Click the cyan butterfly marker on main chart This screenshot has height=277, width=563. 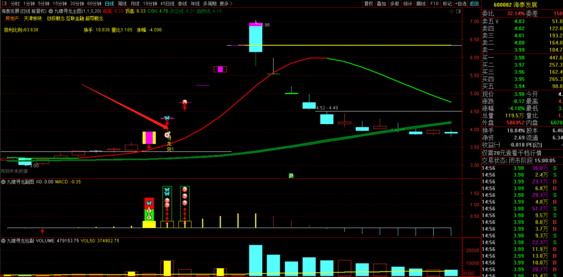[x=167, y=118]
